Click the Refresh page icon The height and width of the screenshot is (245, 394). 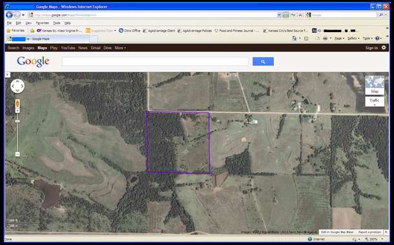click(293, 15)
